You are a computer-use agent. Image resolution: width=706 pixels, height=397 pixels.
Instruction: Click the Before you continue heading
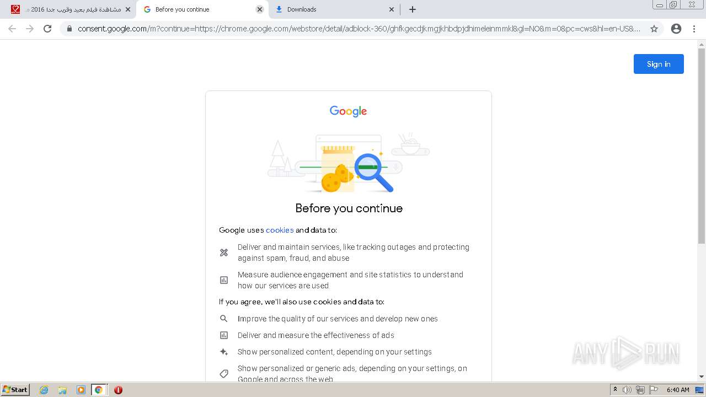349,208
